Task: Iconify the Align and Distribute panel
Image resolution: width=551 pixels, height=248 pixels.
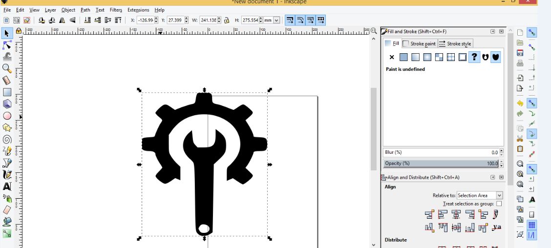Action: 493,177
